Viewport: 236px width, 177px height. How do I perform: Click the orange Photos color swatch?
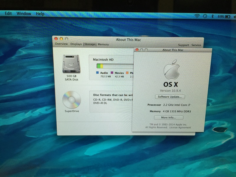coord(127,73)
